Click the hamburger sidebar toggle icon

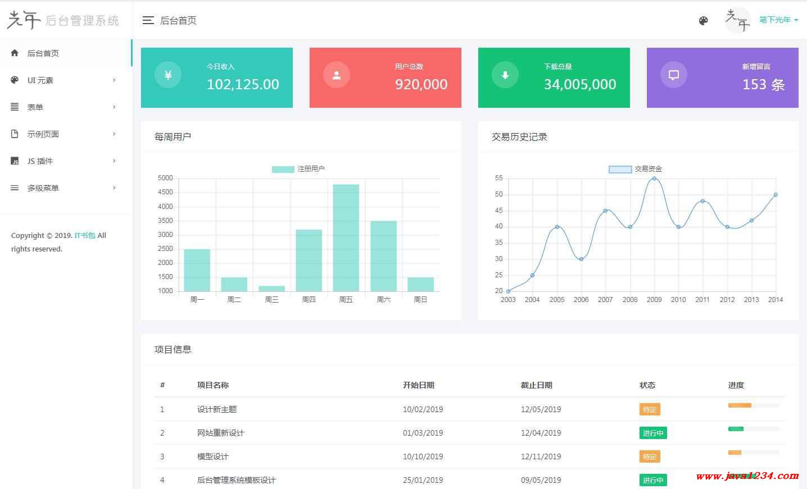(148, 20)
